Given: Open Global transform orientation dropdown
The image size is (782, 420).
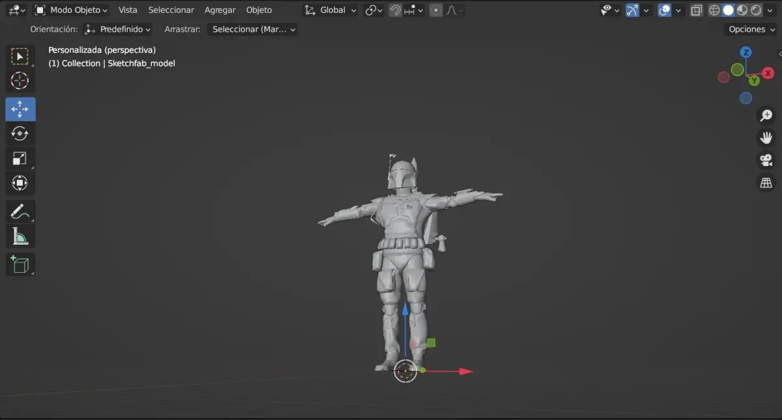Looking at the screenshot, I should (x=331, y=10).
